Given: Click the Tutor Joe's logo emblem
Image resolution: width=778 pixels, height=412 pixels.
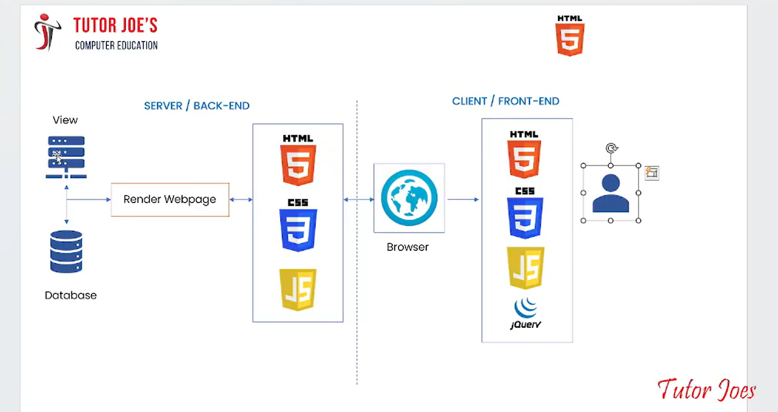Looking at the screenshot, I should [x=47, y=32].
